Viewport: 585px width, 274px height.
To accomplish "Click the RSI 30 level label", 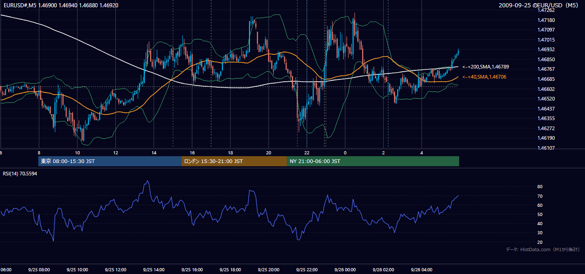I will (540, 233).
